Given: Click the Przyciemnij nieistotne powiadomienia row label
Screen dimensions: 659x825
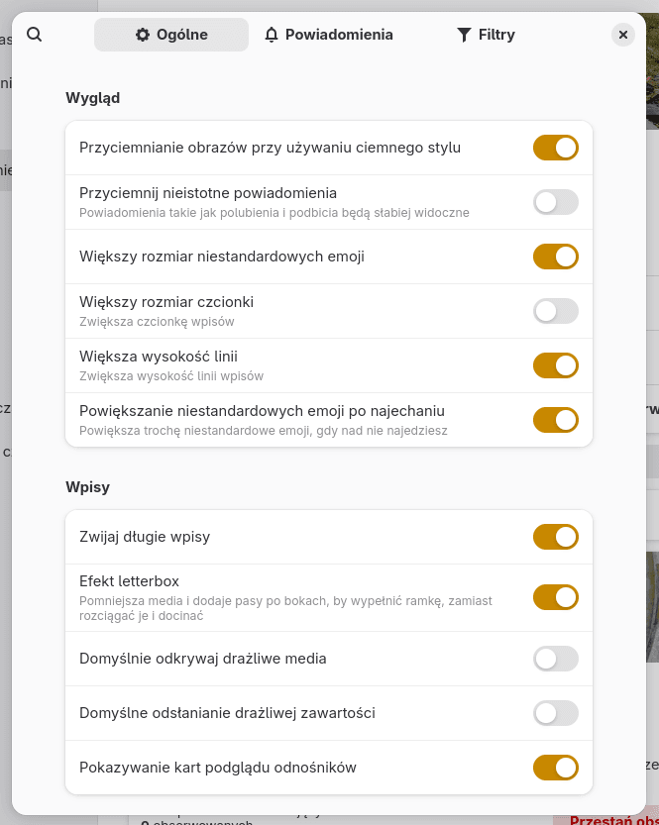Looking at the screenshot, I should [x=208, y=193].
